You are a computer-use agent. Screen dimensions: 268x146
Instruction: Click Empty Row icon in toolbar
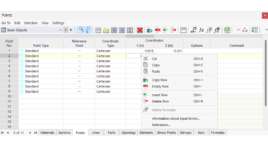(x=158, y=30)
